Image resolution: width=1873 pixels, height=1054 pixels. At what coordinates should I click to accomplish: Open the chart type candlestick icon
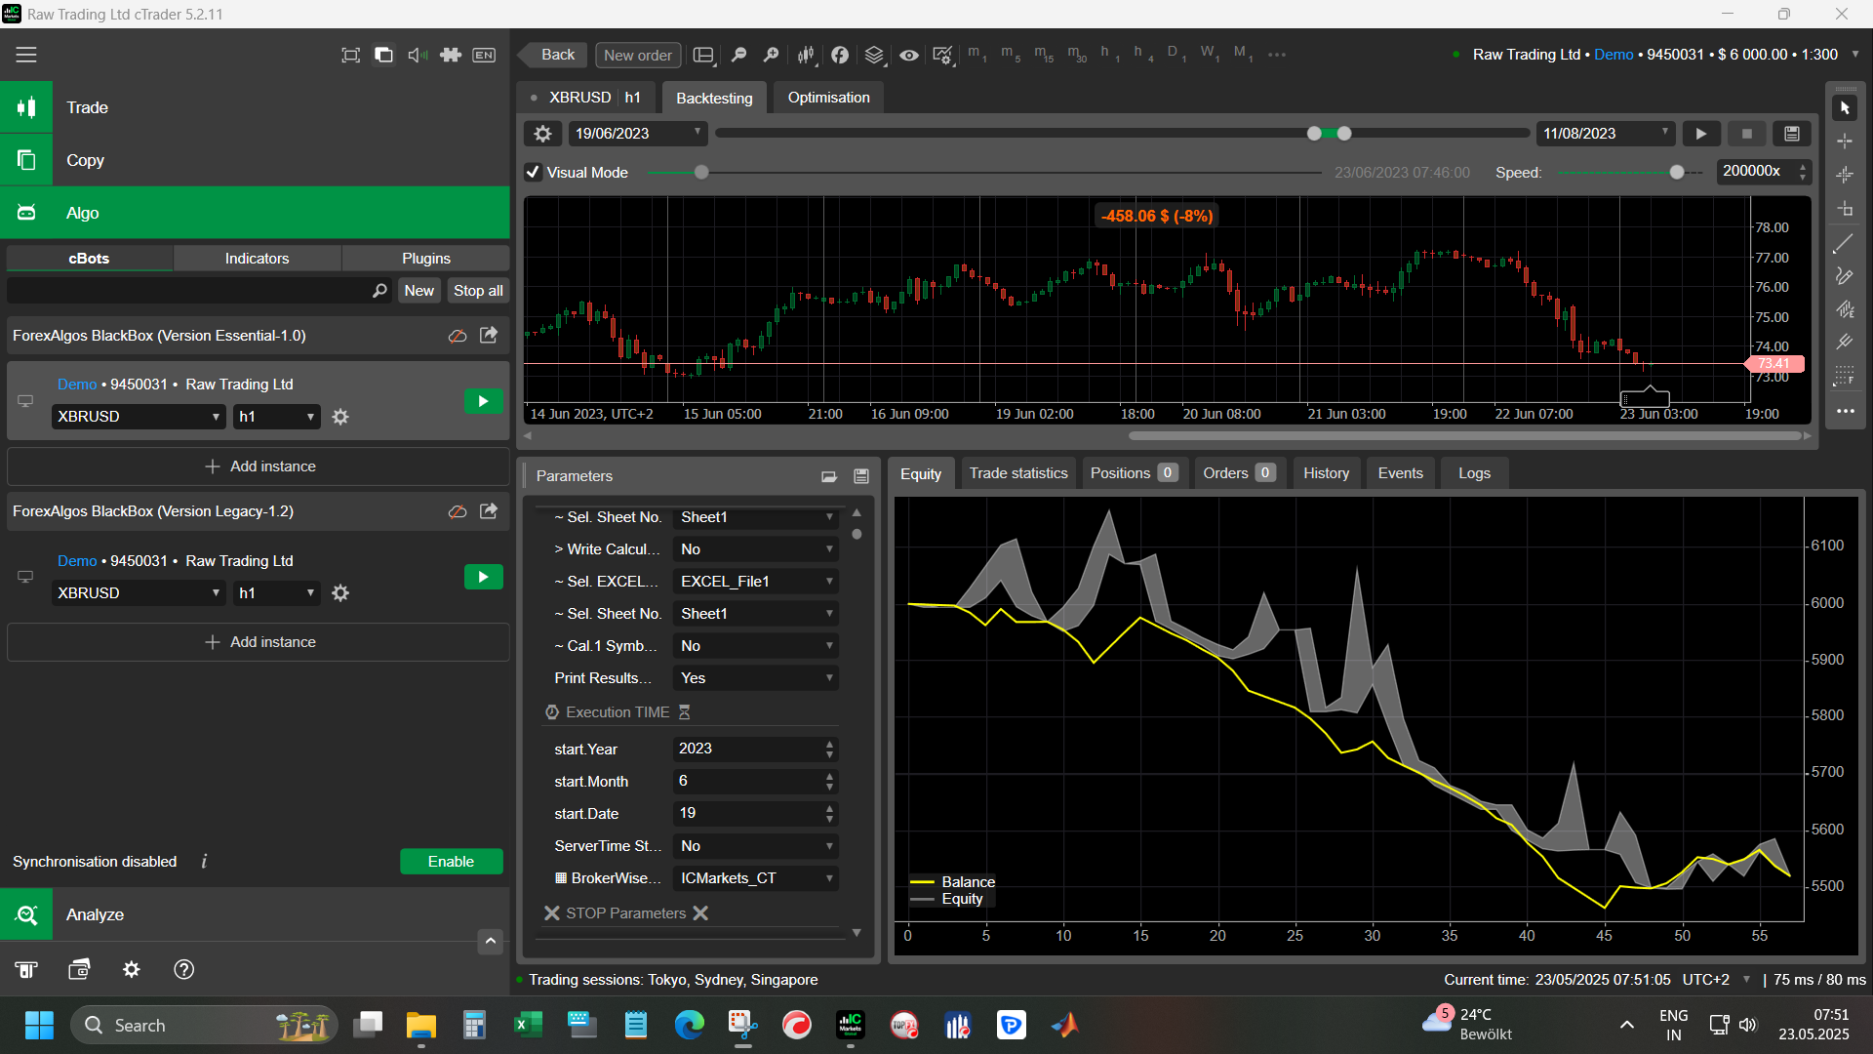click(x=806, y=55)
